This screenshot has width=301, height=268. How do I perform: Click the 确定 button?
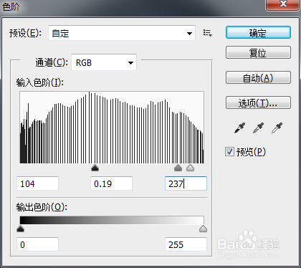258,32
